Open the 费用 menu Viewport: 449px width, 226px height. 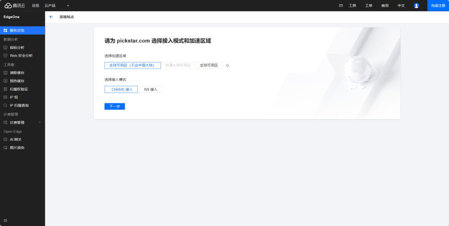click(x=385, y=5)
